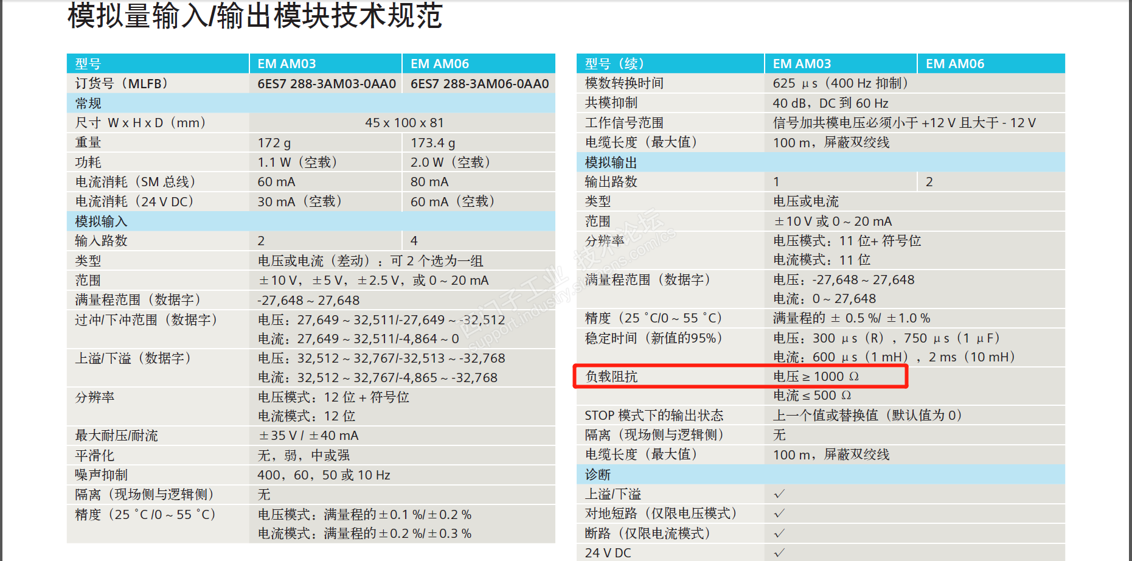Click the "共模抑制" row label
This screenshot has height=561, width=1132.
[x=611, y=103]
